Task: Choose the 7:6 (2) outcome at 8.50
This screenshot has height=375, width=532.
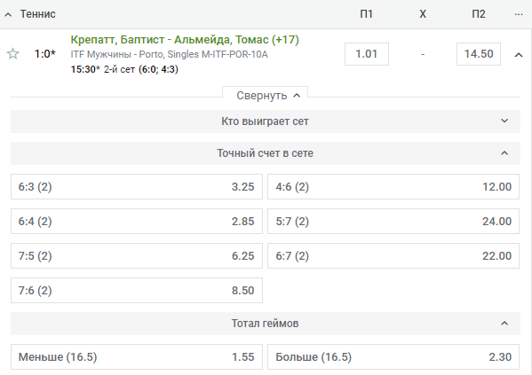Action: click(137, 290)
